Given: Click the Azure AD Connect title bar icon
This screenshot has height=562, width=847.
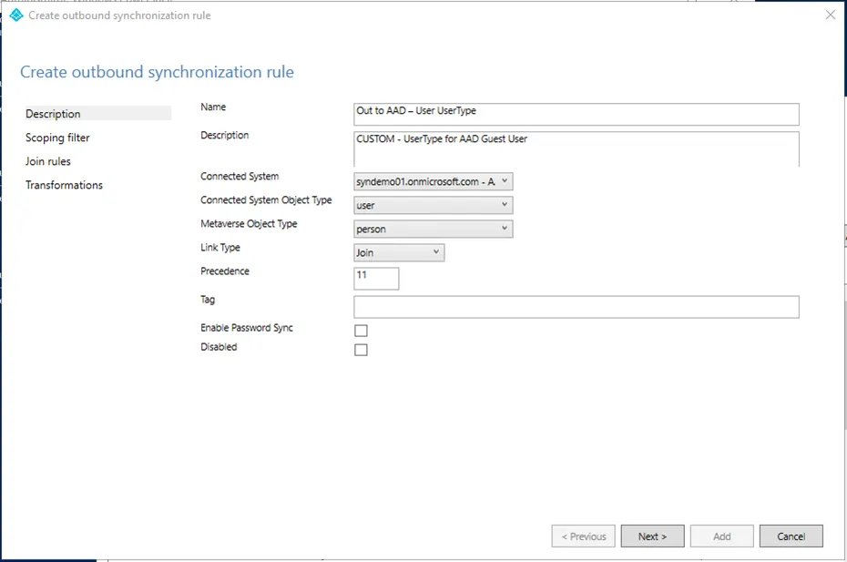Looking at the screenshot, I should tap(15, 15).
